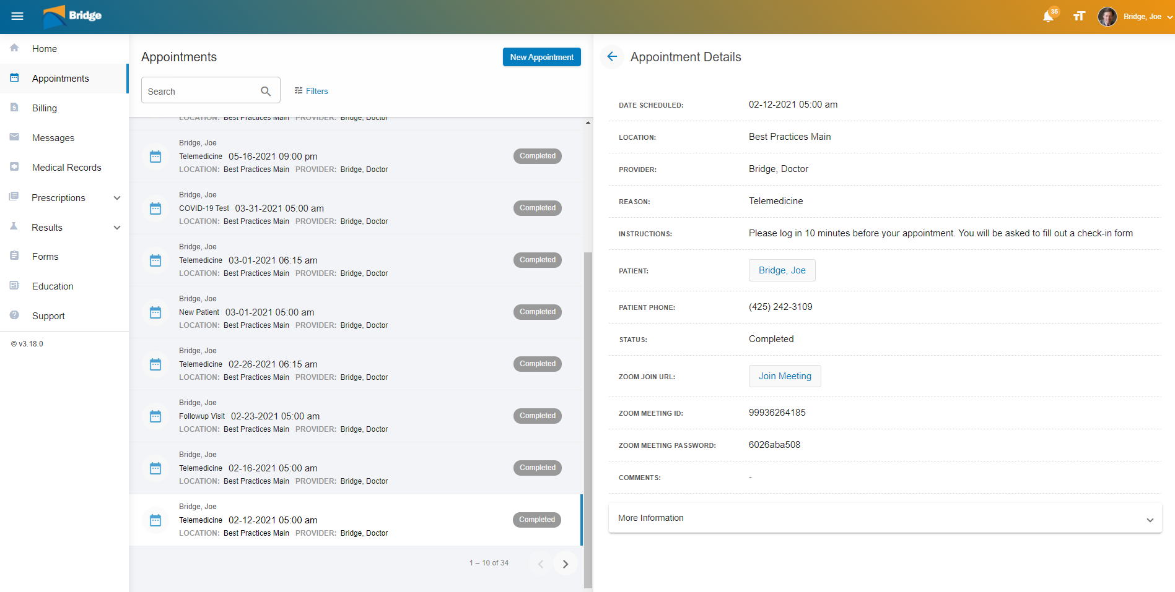Open notifications bell with 35 badge
The height and width of the screenshot is (592, 1175).
point(1049,16)
